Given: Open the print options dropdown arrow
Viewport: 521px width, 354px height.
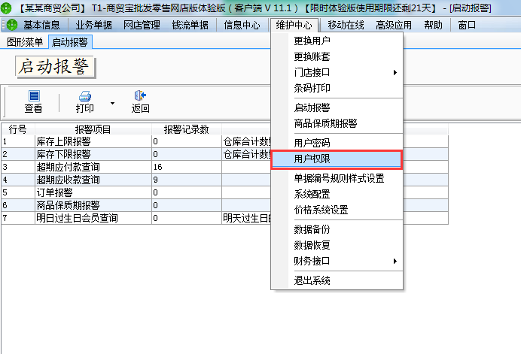Looking at the screenshot, I should pyautogui.click(x=112, y=103).
